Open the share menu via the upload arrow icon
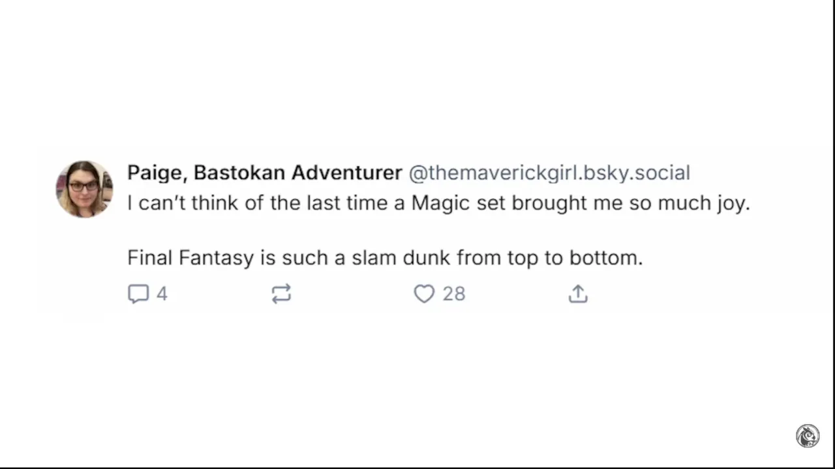 578,294
